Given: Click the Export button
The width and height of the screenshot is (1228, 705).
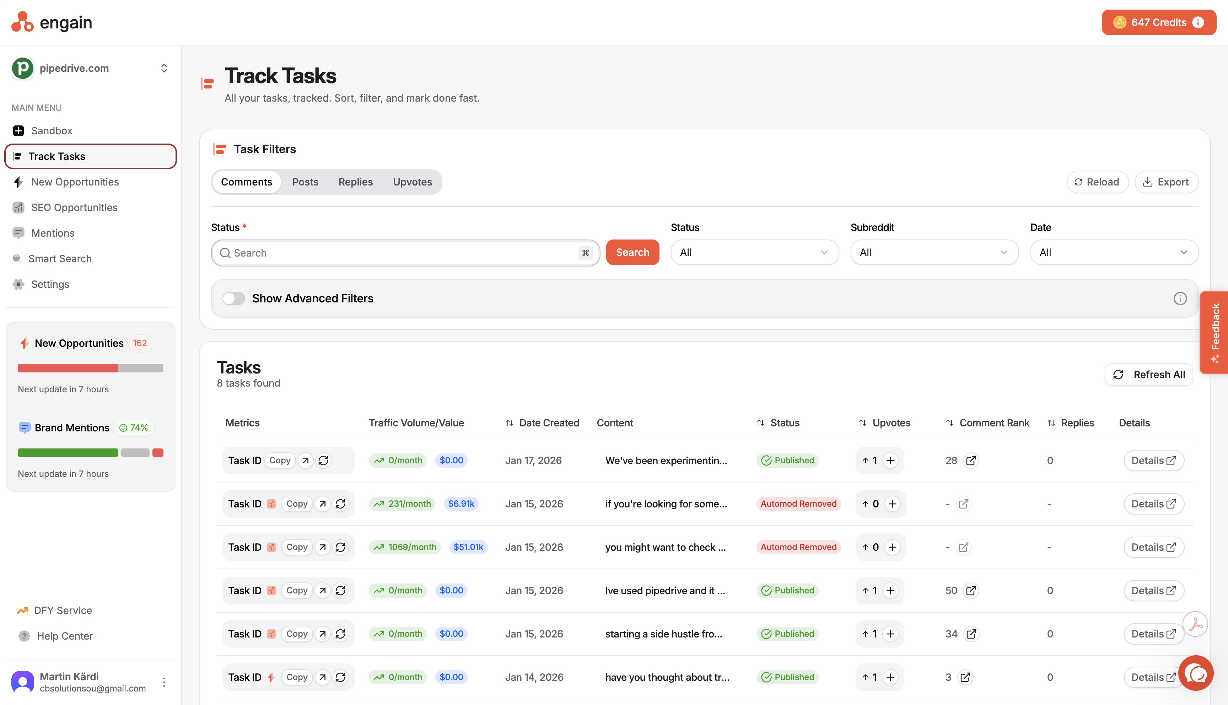Looking at the screenshot, I should tap(1166, 182).
